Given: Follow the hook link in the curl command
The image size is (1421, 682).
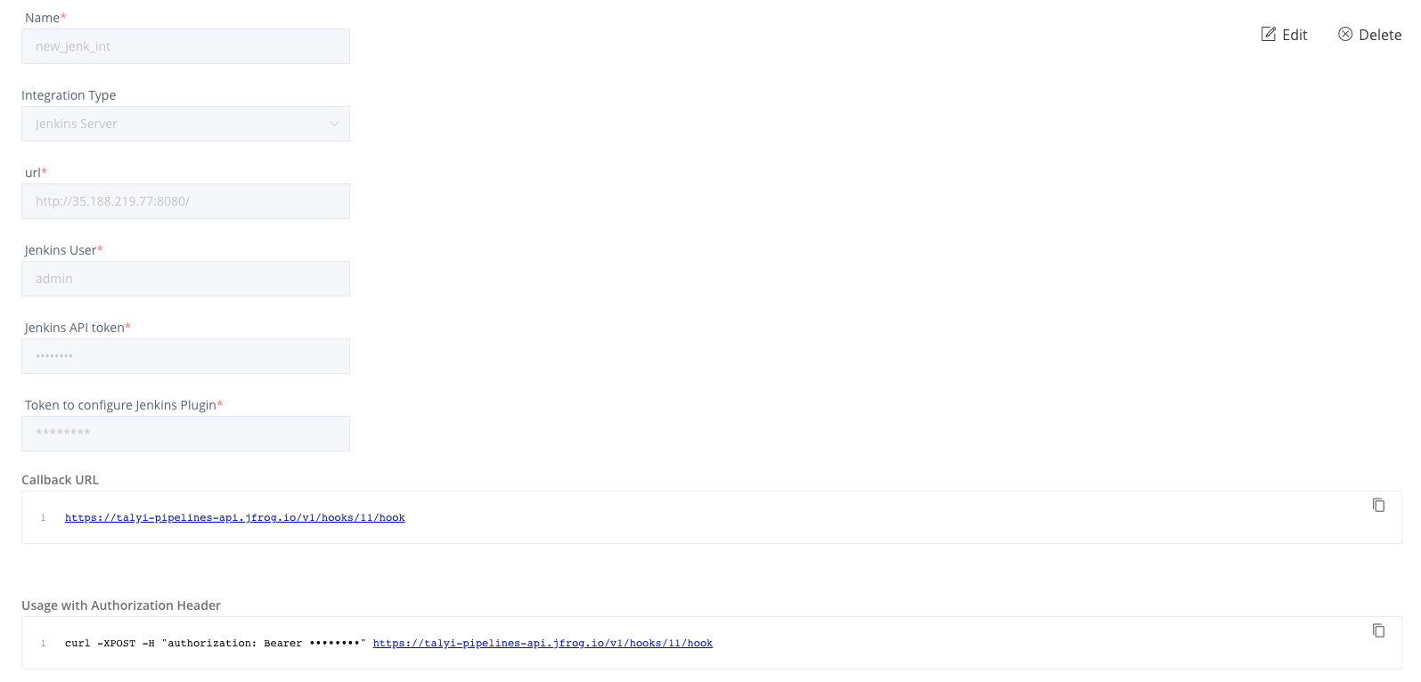Looking at the screenshot, I should 543,643.
